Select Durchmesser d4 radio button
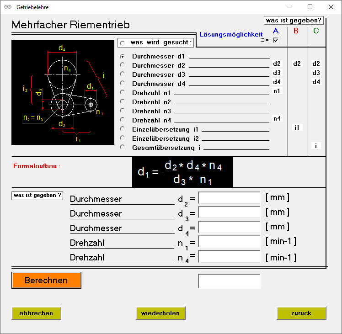 click(x=122, y=83)
